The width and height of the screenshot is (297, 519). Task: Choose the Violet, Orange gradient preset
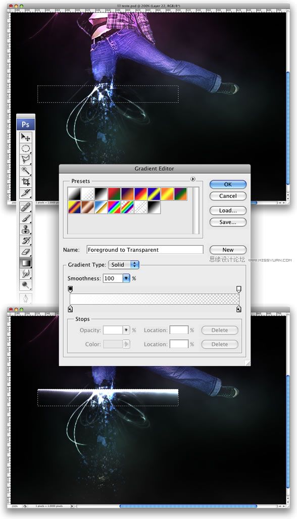click(127, 194)
